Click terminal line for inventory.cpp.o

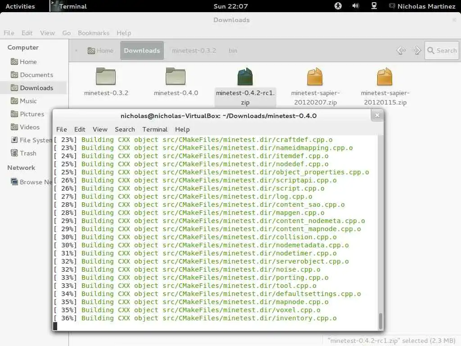[195, 318]
